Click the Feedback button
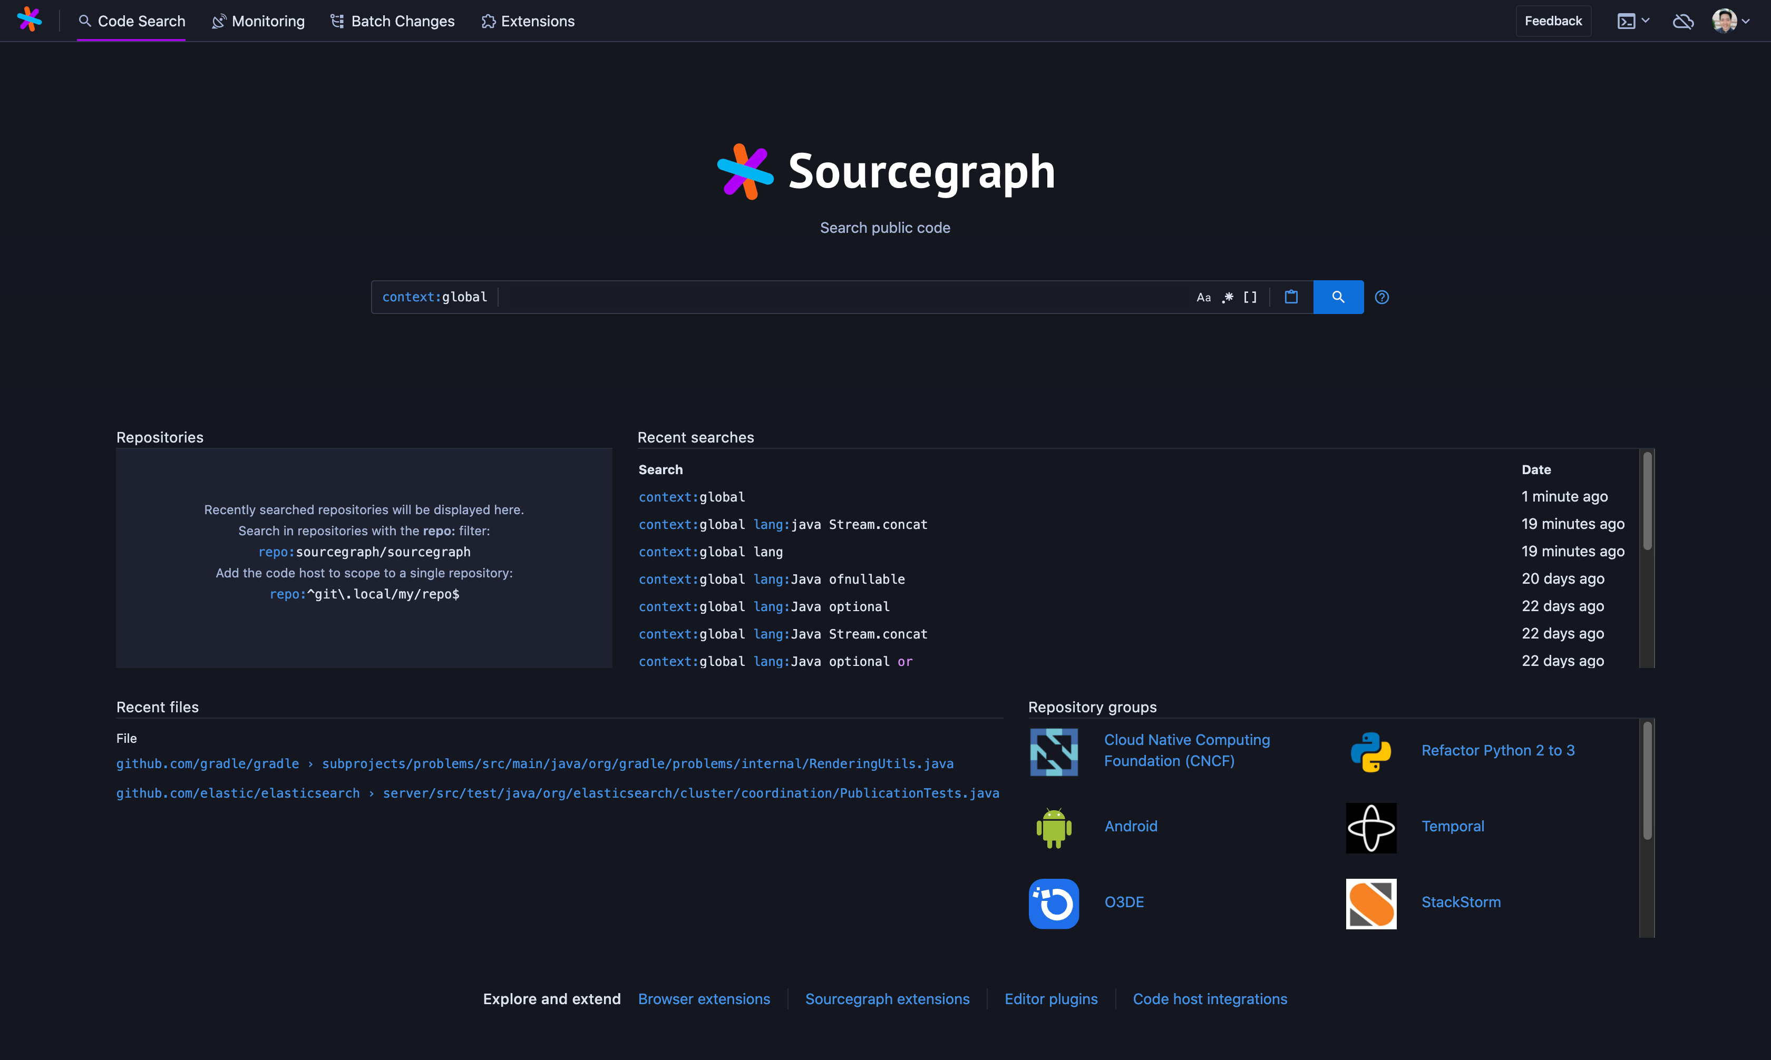The width and height of the screenshot is (1771, 1060). point(1553,22)
